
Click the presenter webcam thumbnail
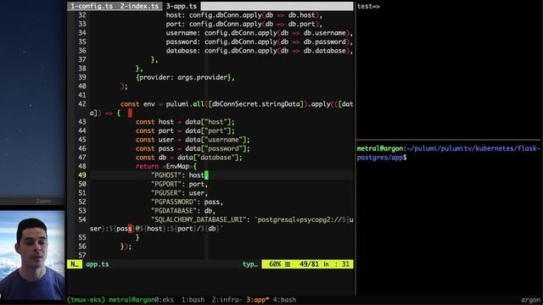(32, 255)
